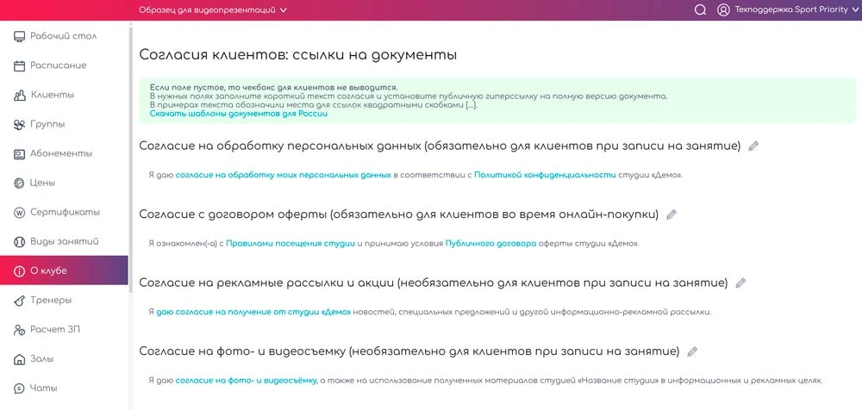862x410 pixels.
Task: Edit the personal data consent text with pencil
Action: (753, 146)
